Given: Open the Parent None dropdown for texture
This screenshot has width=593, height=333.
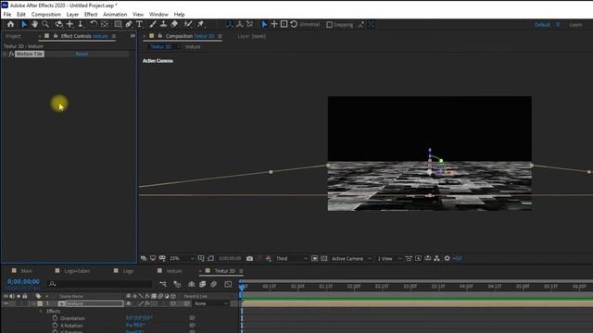Looking at the screenshot, I should [211, 303].
